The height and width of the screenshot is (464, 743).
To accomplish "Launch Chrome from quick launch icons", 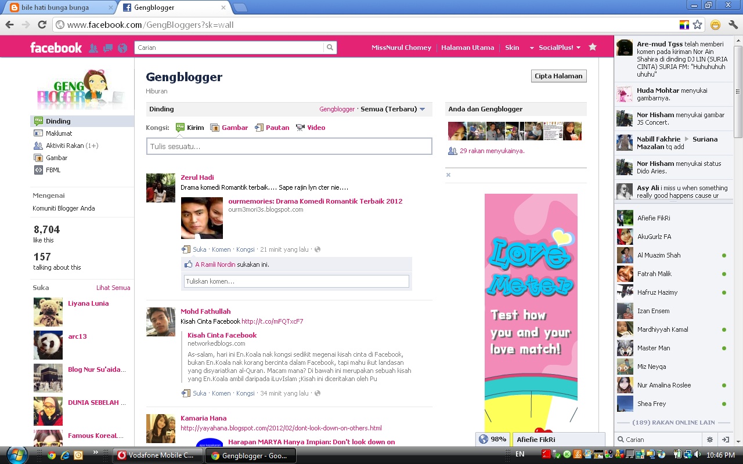I will (x=51, y=455).
